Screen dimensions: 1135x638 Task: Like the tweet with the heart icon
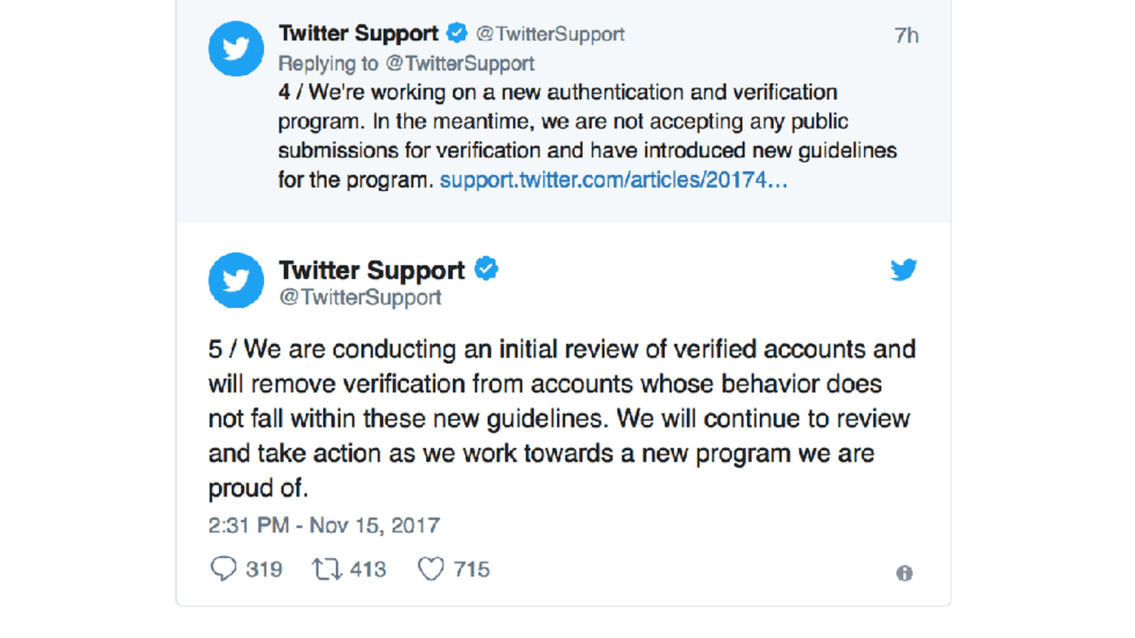430,569
